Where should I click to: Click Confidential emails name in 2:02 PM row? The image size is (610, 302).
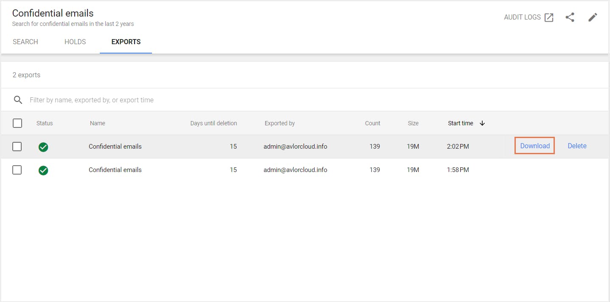tap(115, 147)
